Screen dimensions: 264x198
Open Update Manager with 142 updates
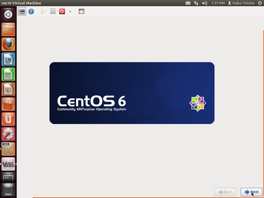tap(8, 149)
